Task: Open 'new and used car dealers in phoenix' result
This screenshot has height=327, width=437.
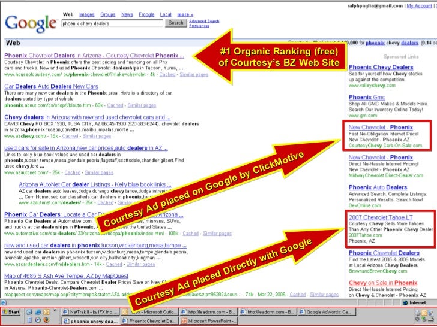Action: [x=95, y=246]
